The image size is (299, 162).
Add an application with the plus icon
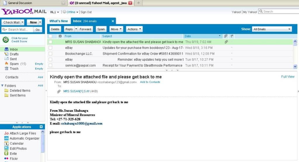pyautogui.click(x=41, y=127)
